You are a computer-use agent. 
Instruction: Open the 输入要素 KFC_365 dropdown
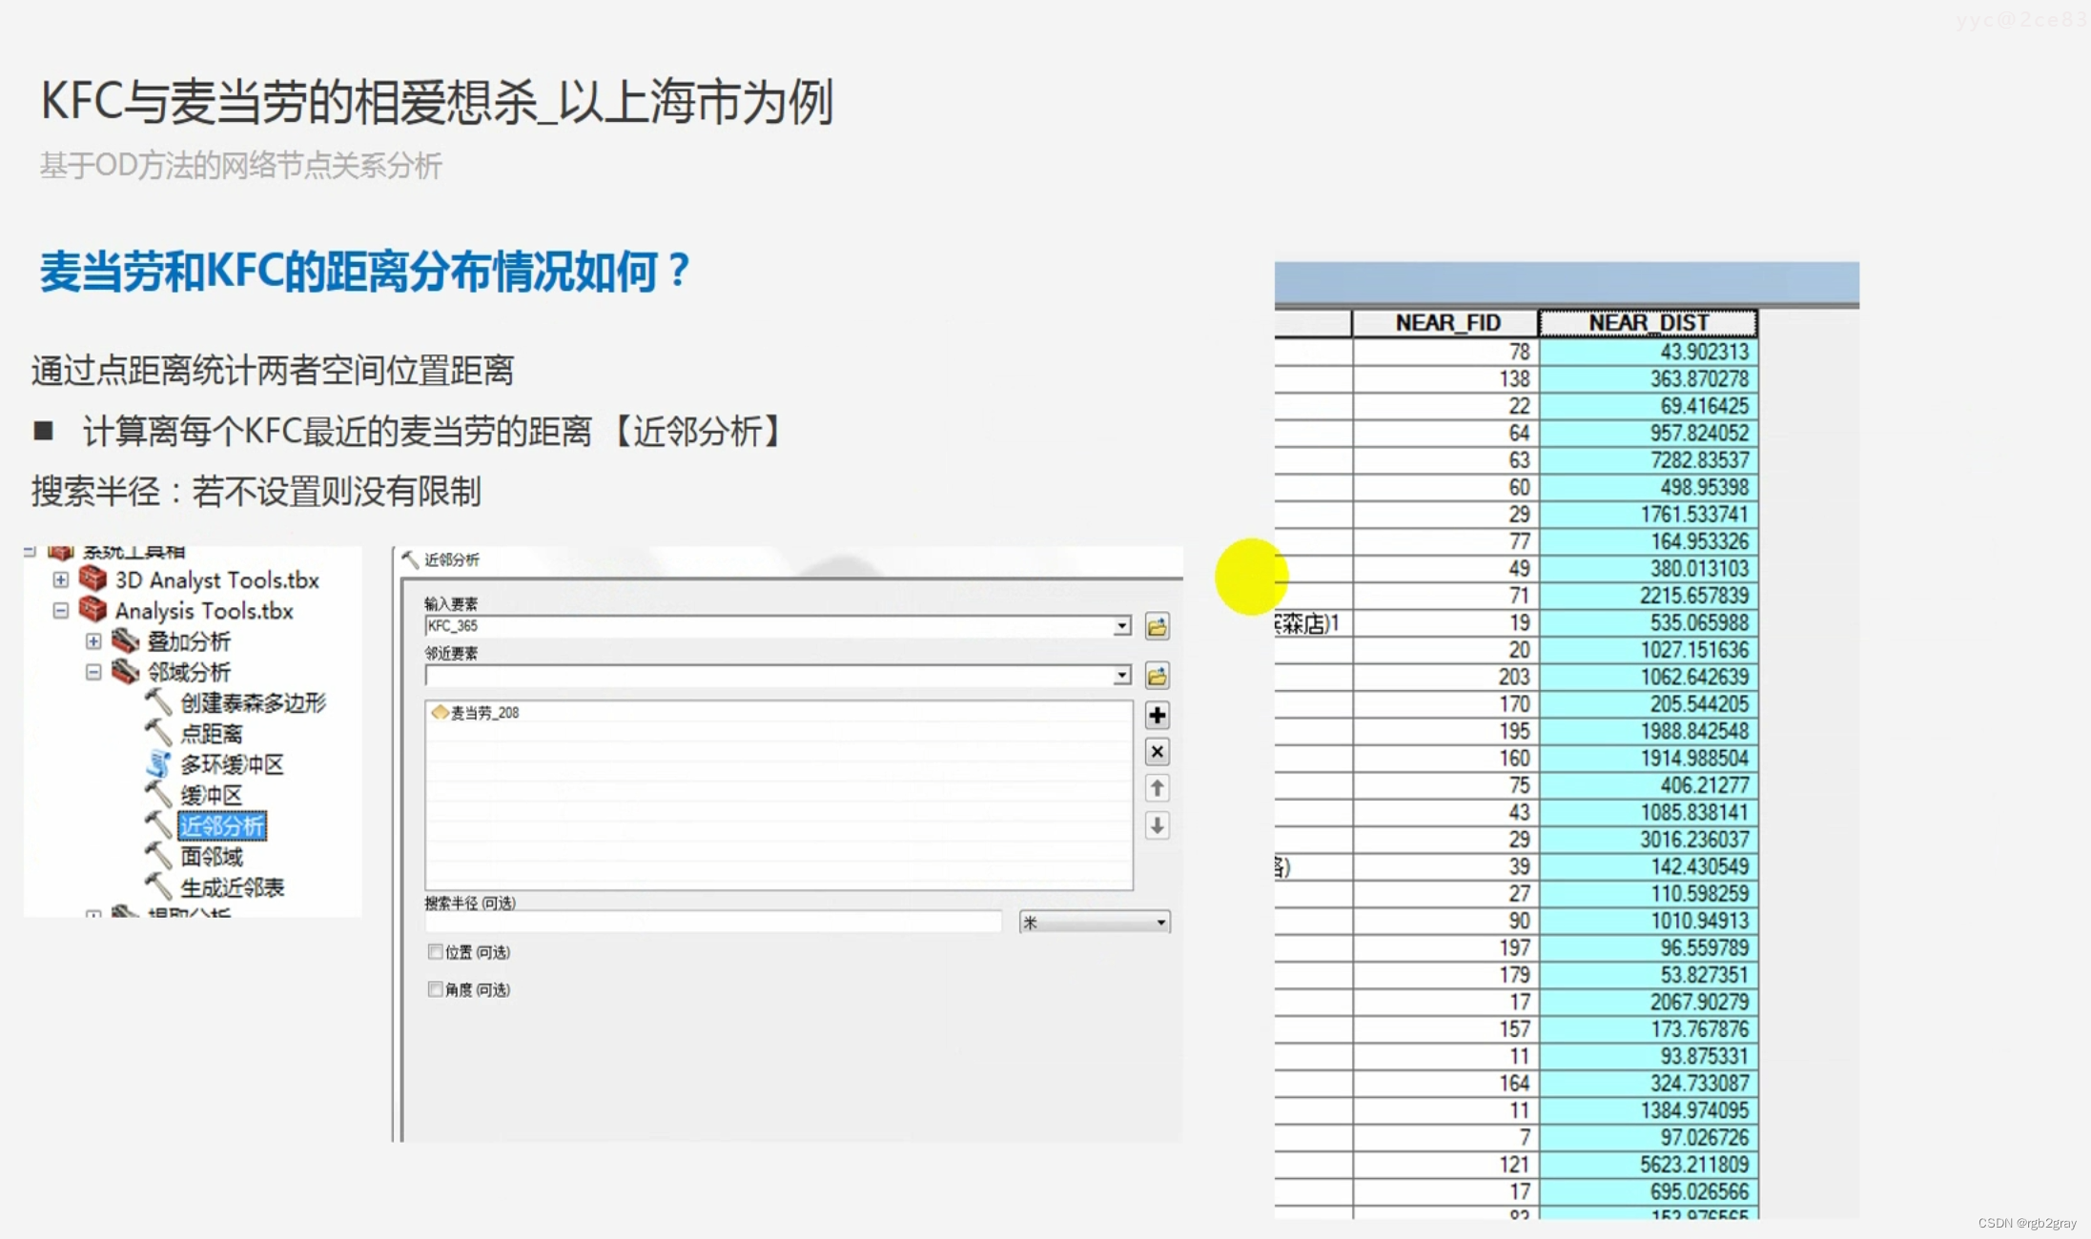tap(1122, 626)
